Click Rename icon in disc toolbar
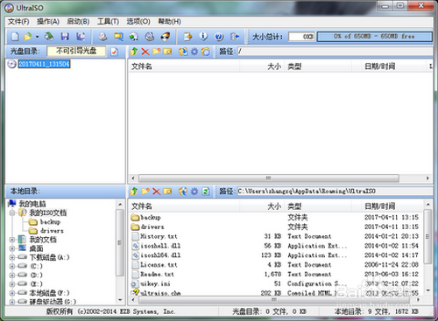This screenshot has width=438, height=321. (167, 52)
